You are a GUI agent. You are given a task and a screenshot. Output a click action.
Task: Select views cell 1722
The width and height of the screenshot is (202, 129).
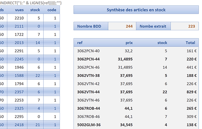17,34
